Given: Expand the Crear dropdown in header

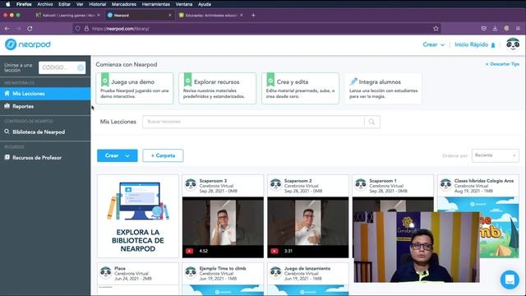Looking at the screenshot, I should coord(433,44).
